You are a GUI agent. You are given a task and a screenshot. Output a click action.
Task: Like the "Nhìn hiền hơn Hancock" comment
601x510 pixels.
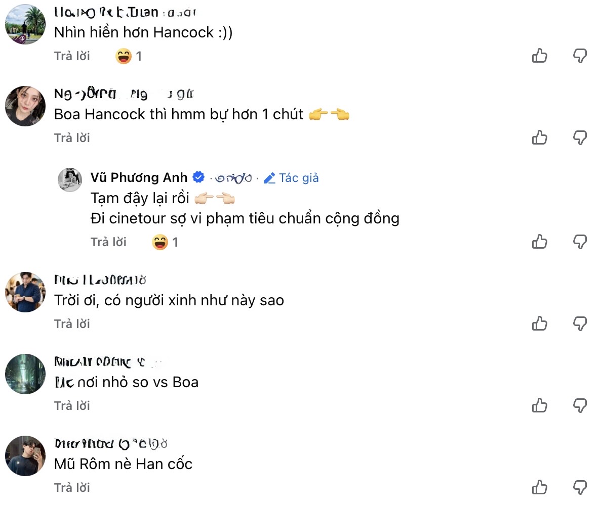(x=539, y=56)
